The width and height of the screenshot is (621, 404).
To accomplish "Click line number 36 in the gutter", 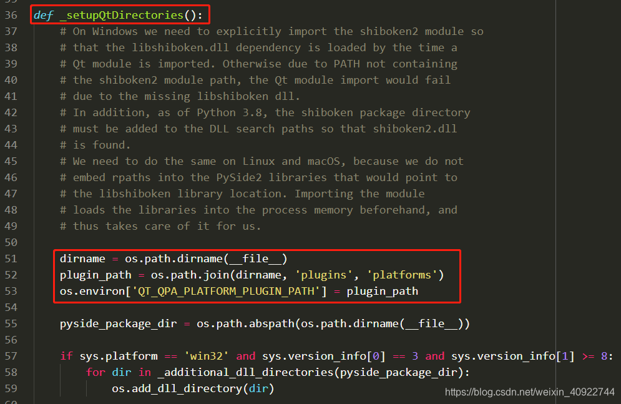I will [11, 15].
